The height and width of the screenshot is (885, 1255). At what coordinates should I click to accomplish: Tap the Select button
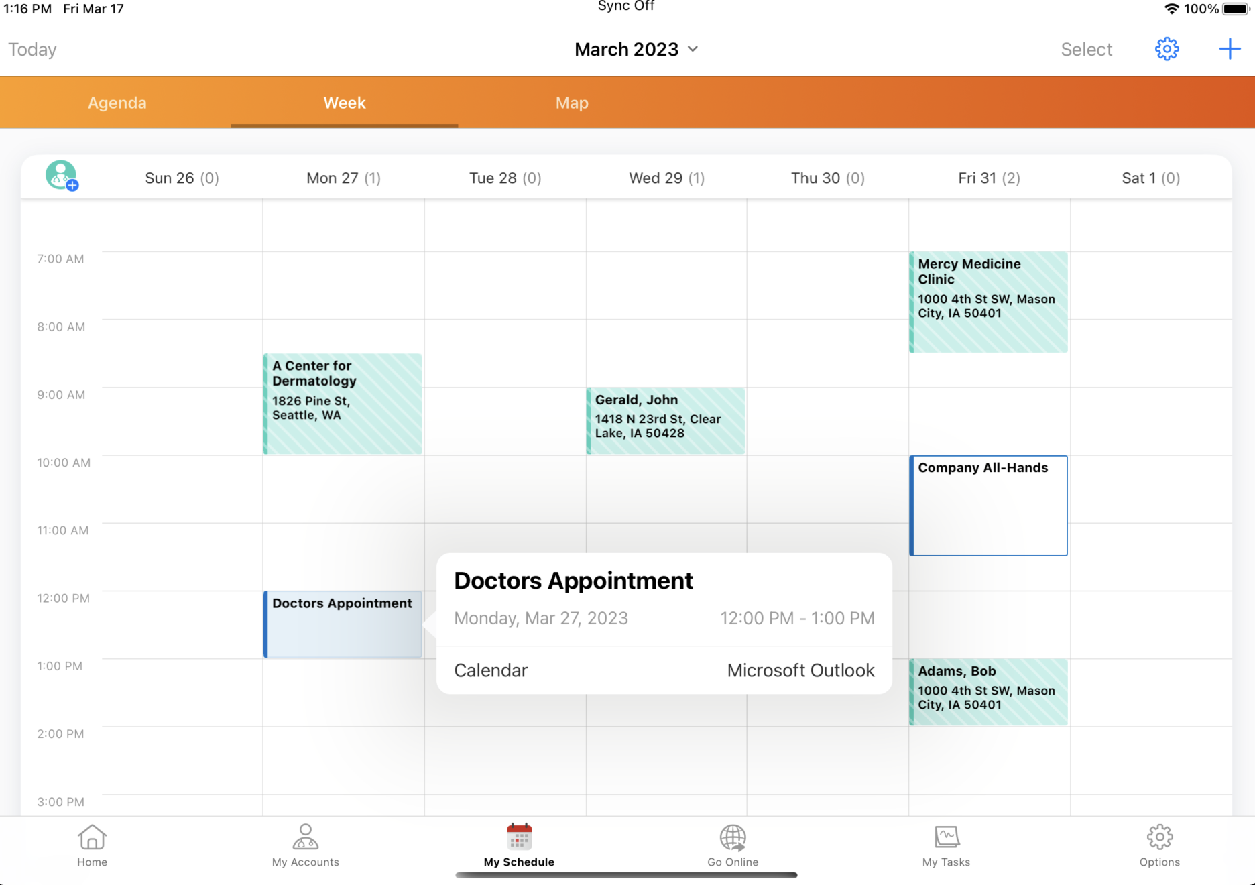tap(1086, 48)
